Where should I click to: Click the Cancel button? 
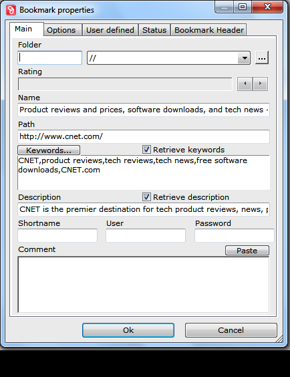[x=231, y=330]
